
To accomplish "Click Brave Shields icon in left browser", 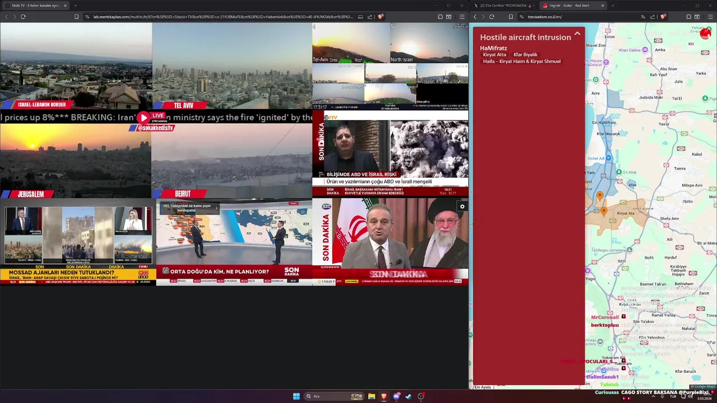I will point(380,17).
